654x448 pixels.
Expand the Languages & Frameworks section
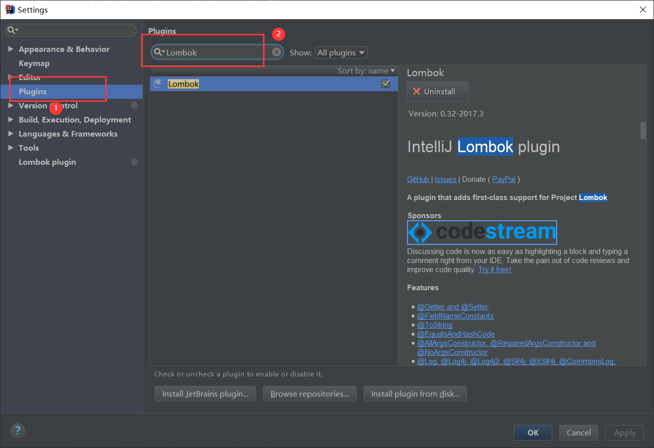(11, 134)
